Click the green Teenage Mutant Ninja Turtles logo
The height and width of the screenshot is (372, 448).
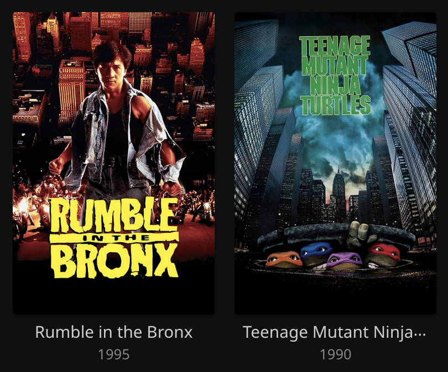pos(335,75)
